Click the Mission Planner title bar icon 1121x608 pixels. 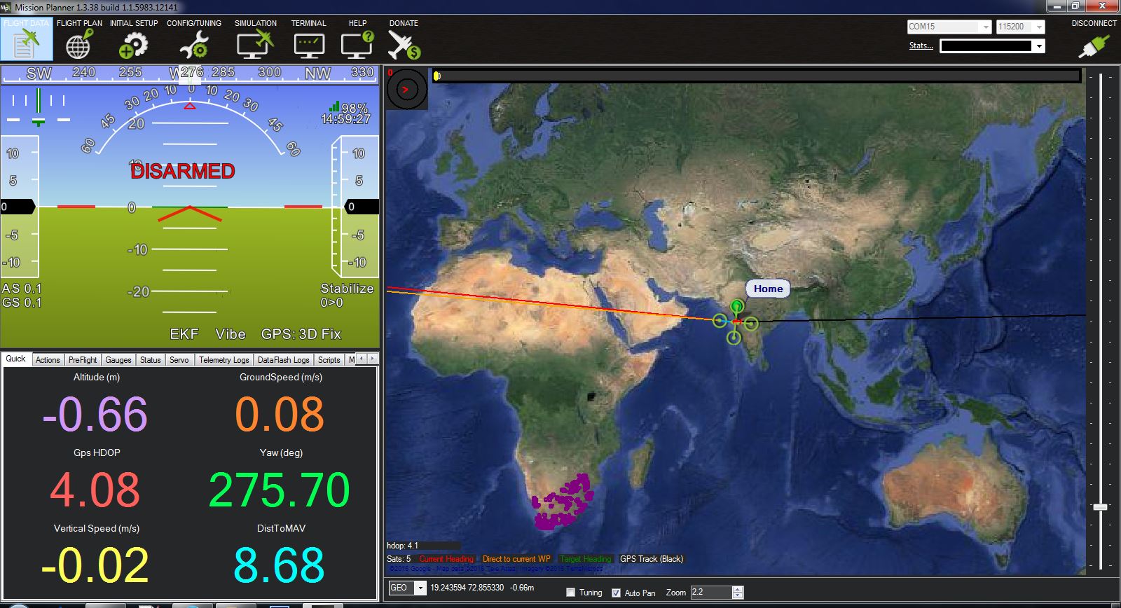click(6, 7)
